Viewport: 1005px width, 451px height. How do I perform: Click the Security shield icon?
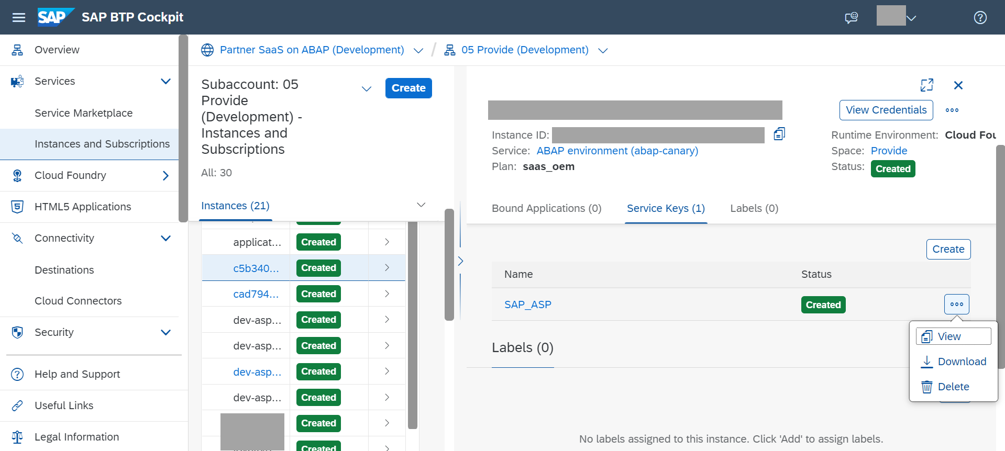(x=17, y=332)
